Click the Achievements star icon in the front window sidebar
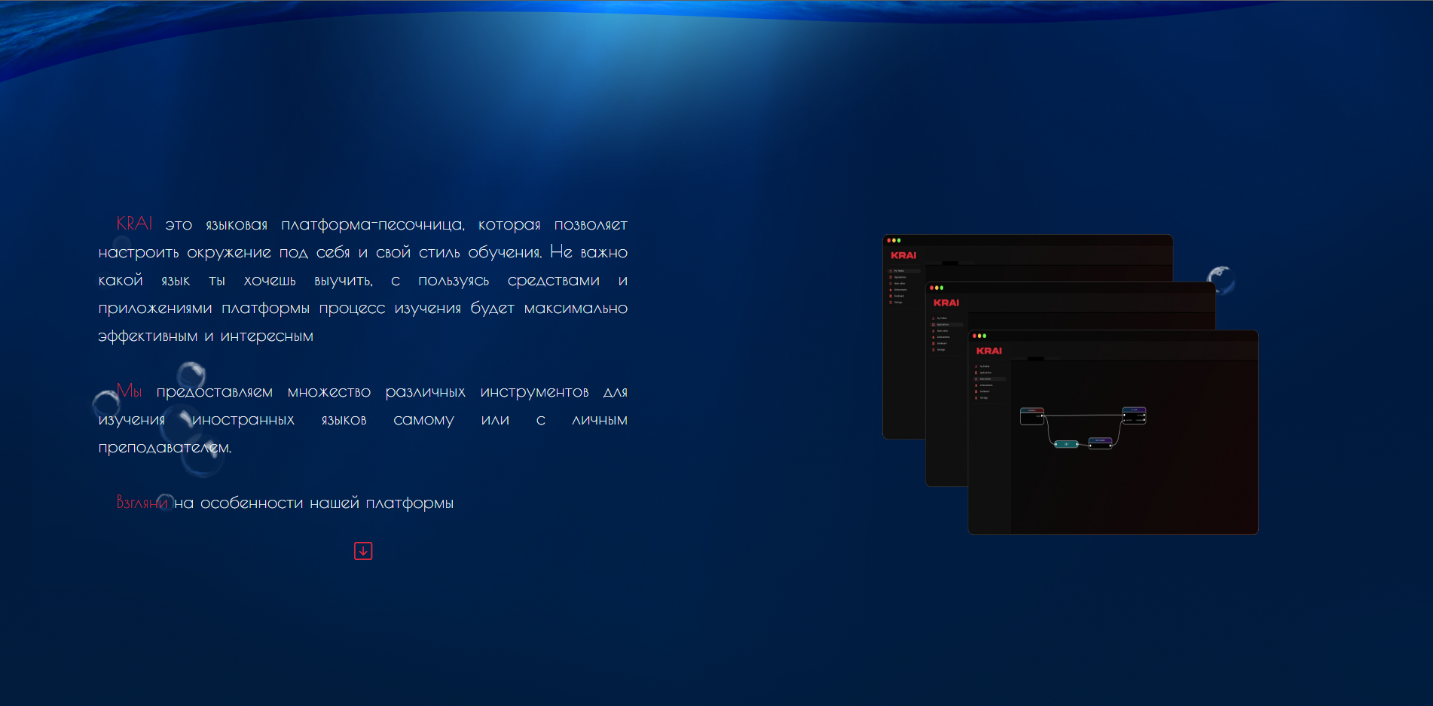The height and width of the screenshot is (706, 1433). pos(976,385)
